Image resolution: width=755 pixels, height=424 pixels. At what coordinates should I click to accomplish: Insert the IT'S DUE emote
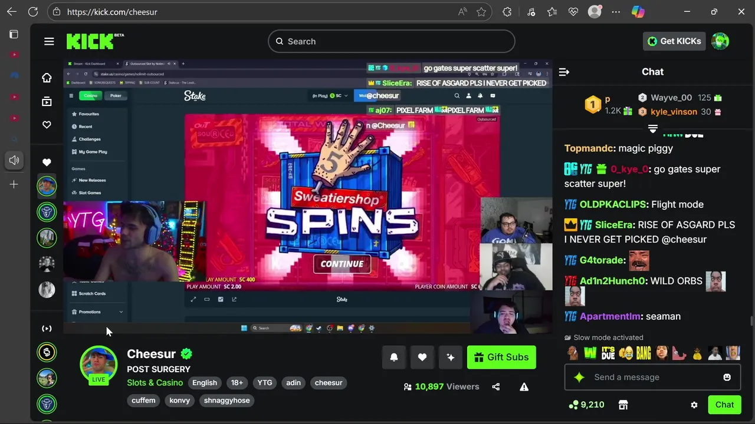coord(608,353)
